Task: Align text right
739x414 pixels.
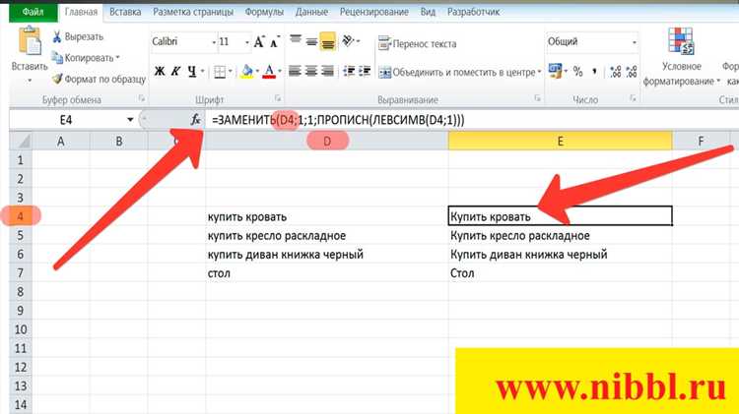Action: coord(327,72)
